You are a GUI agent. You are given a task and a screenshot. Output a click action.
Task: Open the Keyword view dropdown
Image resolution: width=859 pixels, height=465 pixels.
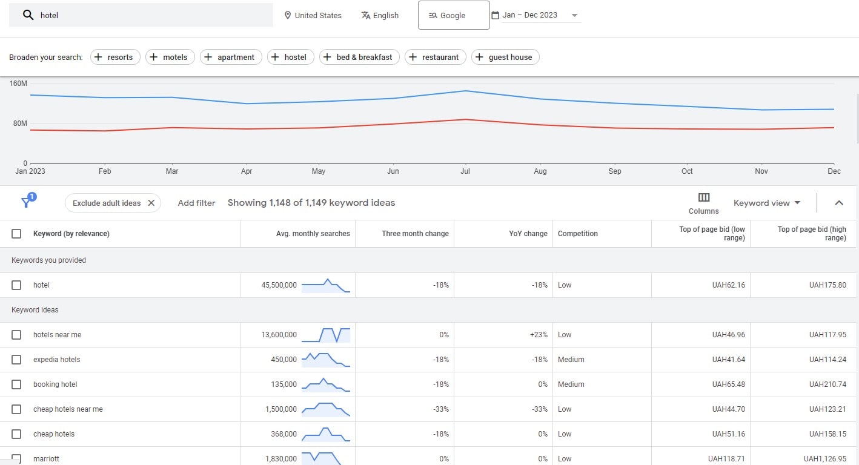point(767,203)
